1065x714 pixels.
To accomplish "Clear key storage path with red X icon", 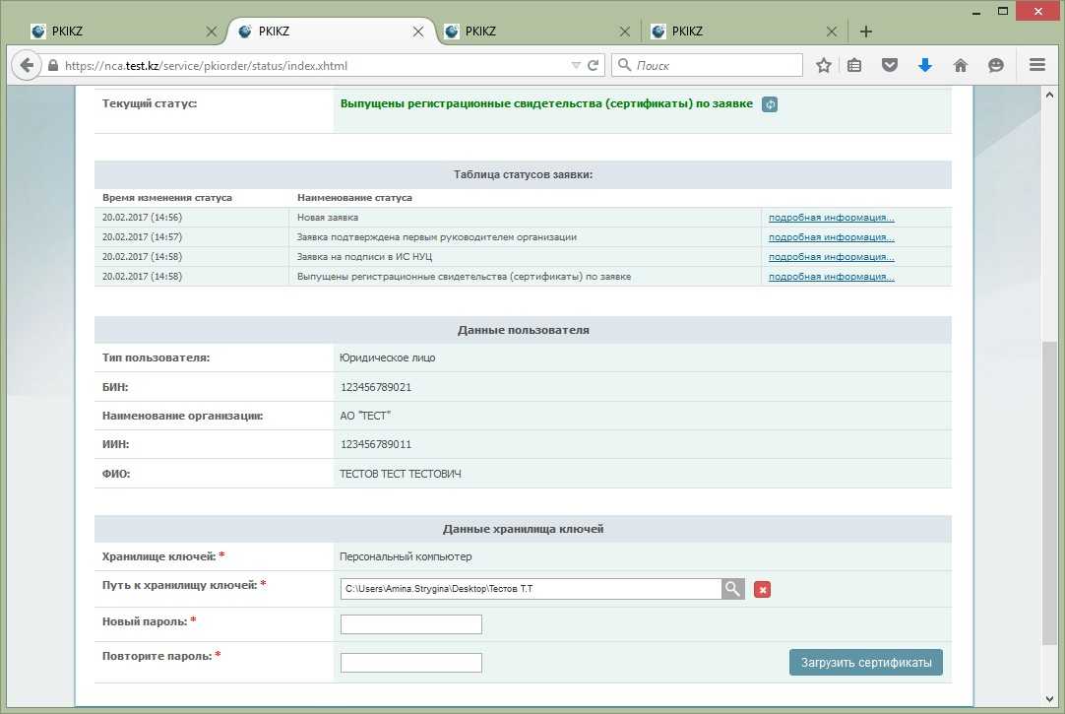I will (762, 589).
